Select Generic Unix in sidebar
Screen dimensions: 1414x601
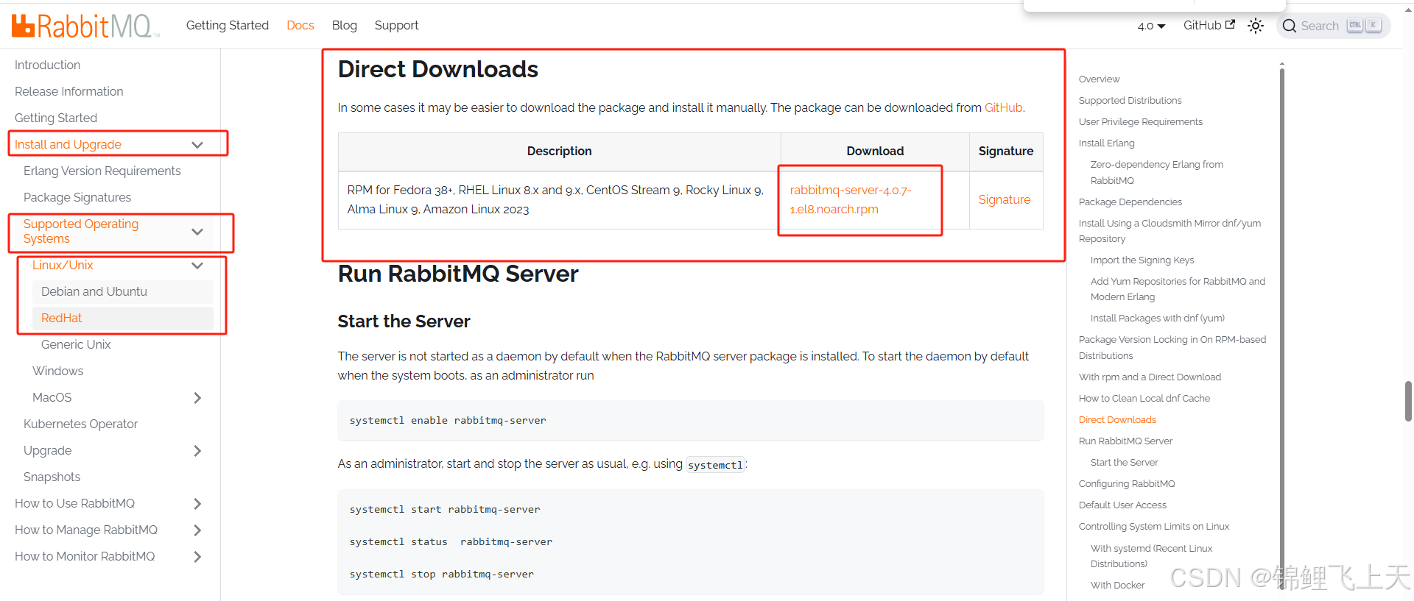[76, 344]
